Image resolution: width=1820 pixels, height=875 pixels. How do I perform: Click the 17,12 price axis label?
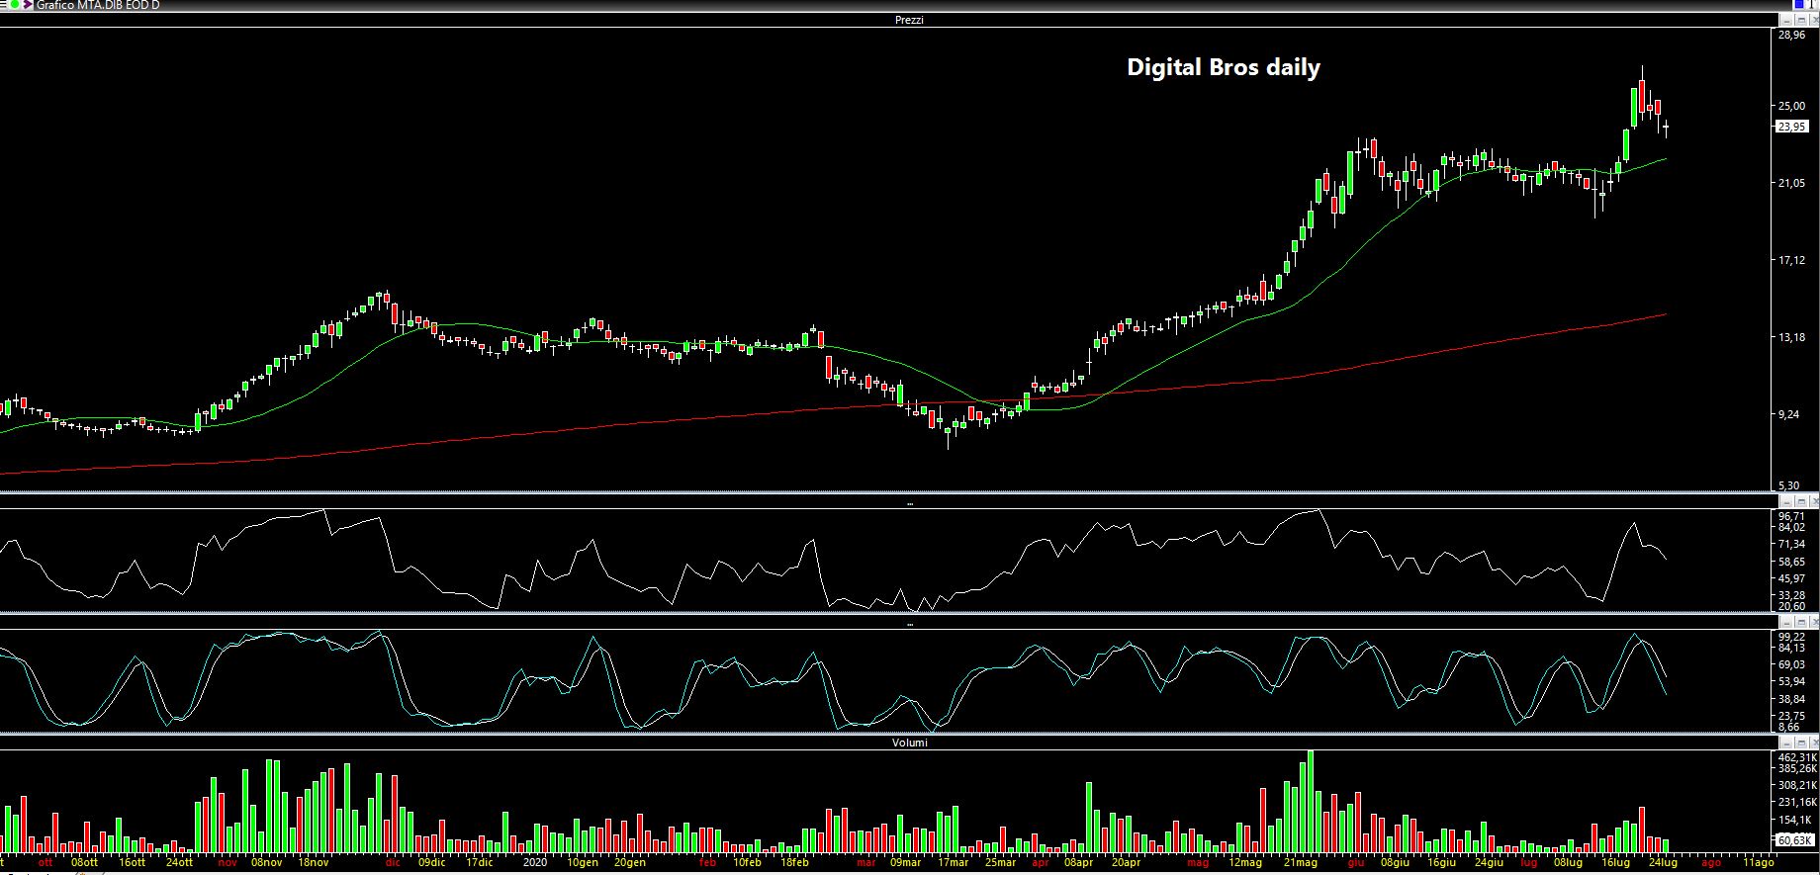tap(1791, 260)
